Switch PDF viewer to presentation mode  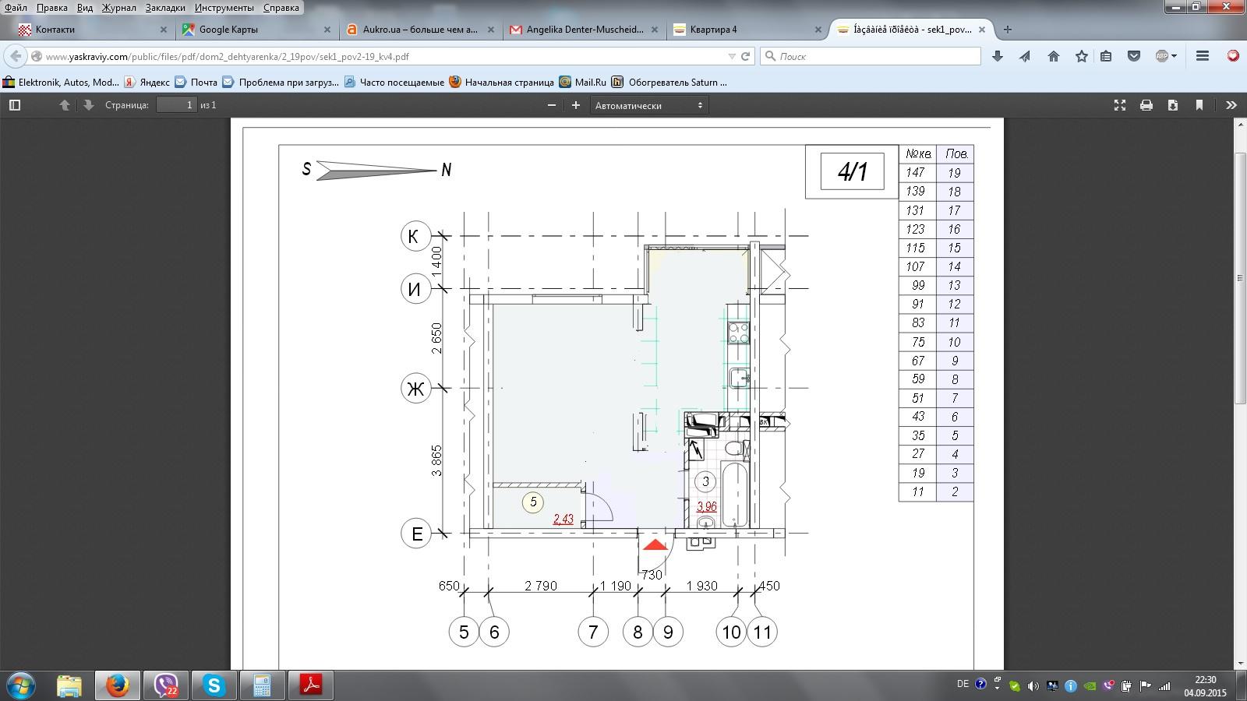[x=1120, y=105]
